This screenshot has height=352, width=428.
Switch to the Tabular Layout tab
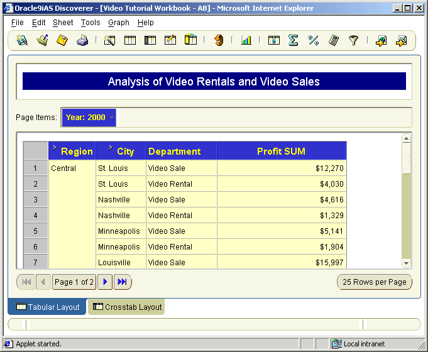coord(47,307)
